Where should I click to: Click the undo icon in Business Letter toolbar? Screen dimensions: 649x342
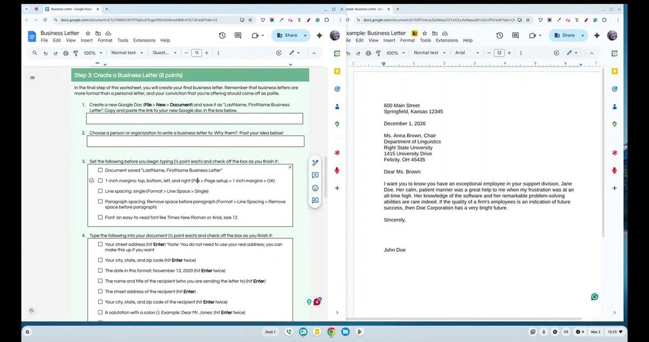click(46, 52)
